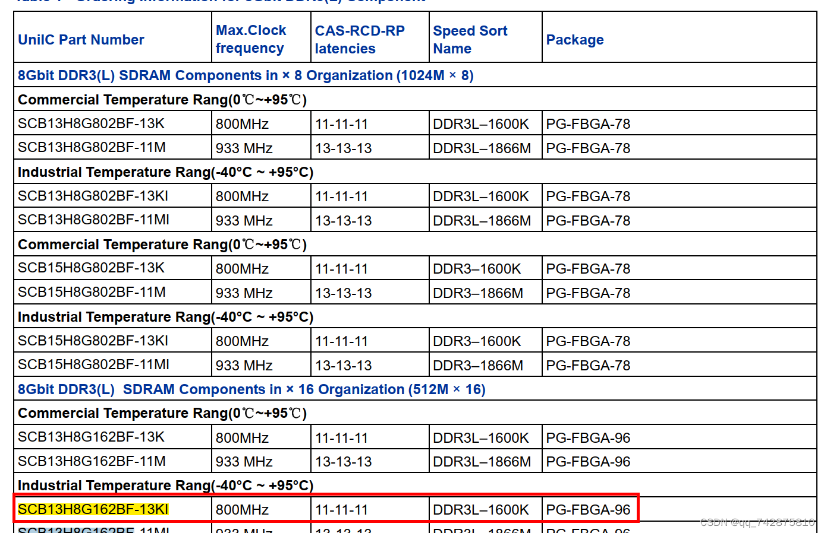This screenshot has width=824, height=533.
Task: Click 11-11-11 latency in the SCB15H8G802BF-13K row
Action: pyautogui.click(x=341, y=269)
